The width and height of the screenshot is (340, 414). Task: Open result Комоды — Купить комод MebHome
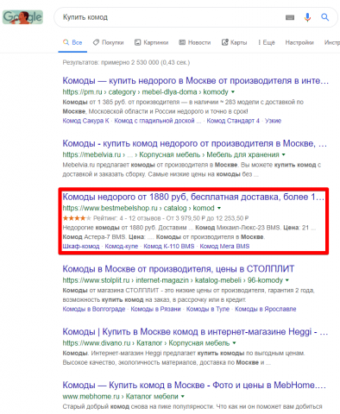(194, 386)
